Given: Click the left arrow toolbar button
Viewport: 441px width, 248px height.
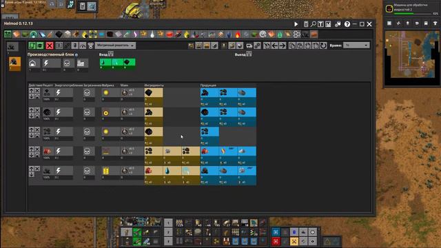Looking at the screenshot, I should pyautogui.click(x=275, y=45).
